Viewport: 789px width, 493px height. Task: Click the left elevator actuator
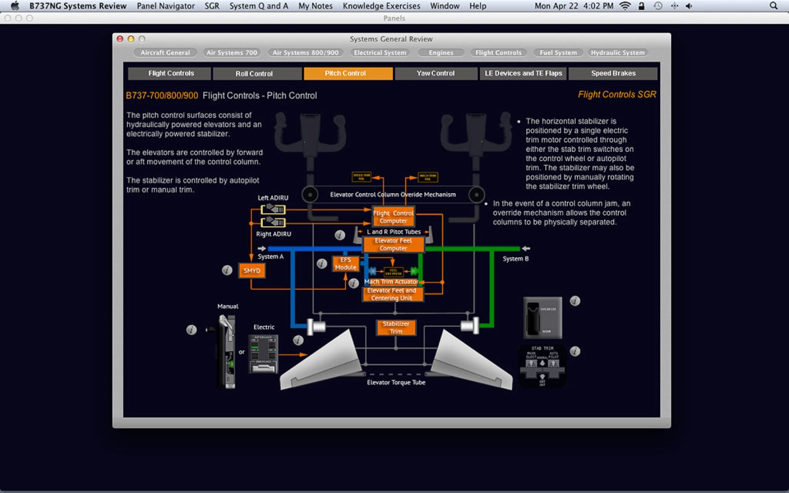(316, 327)
